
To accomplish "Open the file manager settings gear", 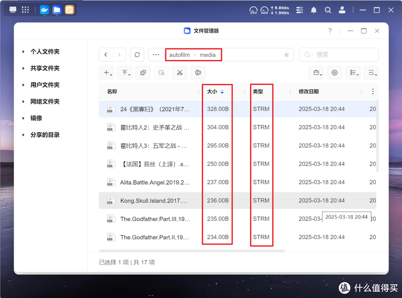I will coord(334,72).
